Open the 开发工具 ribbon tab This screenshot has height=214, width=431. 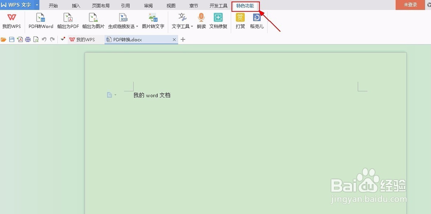[219, 6]
